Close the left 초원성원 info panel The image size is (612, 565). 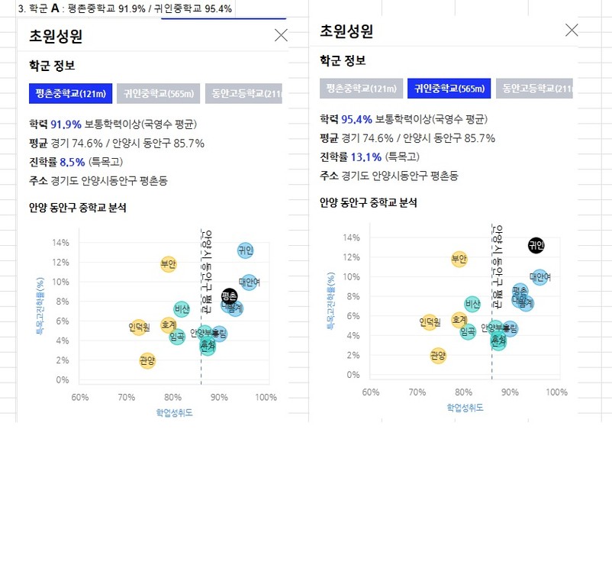(281, 35)
